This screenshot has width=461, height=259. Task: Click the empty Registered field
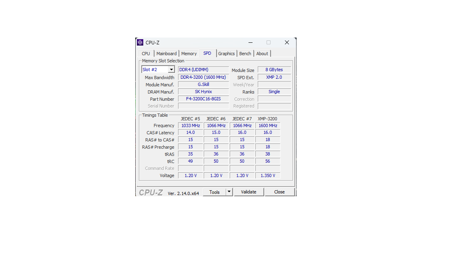click(274, 106)
